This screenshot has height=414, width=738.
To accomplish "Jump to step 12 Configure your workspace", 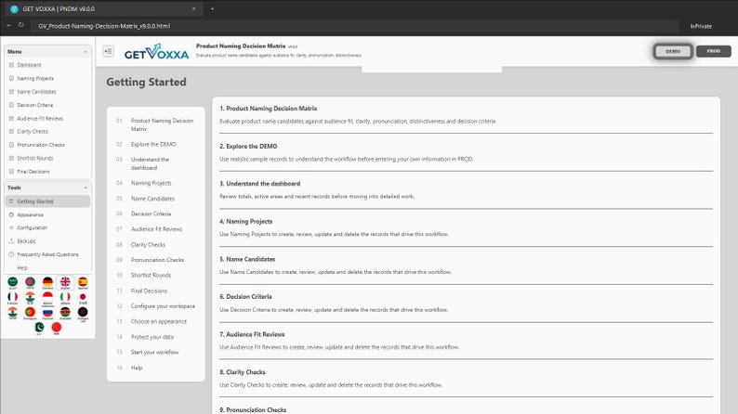I will [x=156, y=306].
